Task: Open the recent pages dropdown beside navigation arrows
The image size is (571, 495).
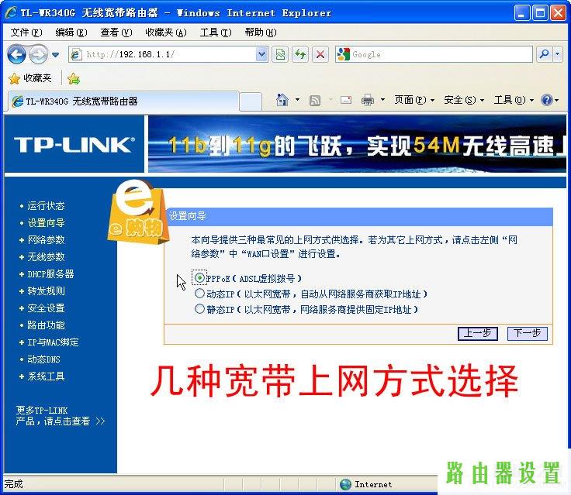Action: [x=55, y=55]
